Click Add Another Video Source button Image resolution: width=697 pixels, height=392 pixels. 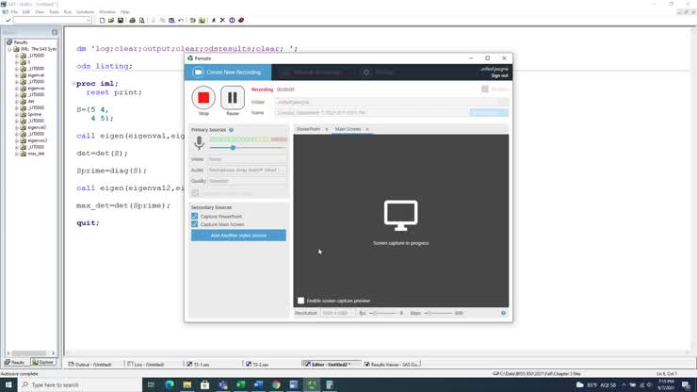pyautogui.click(x=238, y=235)
